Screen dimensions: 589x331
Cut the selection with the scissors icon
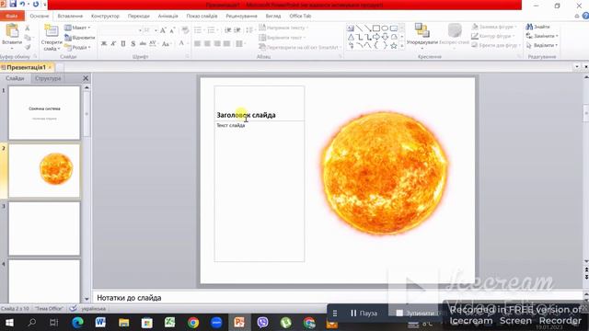point(27,29)
